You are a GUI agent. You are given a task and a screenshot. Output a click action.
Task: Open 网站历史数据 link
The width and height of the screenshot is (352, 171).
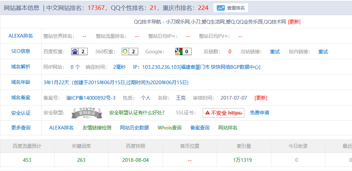(x=134, y=128)
